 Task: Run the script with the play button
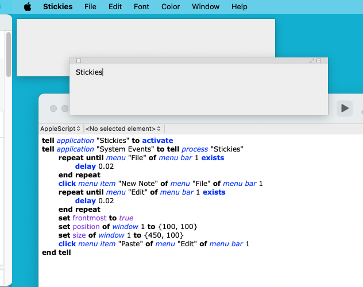[x=345, y=108]
